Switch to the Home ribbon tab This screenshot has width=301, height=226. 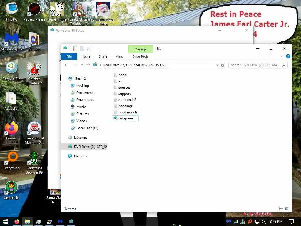point(86,56)
